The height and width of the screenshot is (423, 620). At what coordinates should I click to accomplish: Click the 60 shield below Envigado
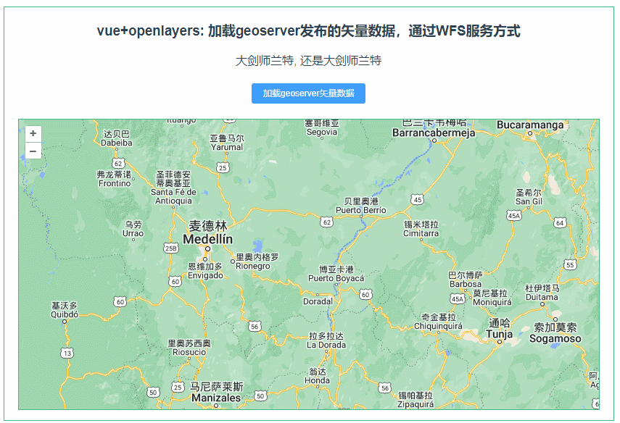pyautogui.click(x=175, y=281)
